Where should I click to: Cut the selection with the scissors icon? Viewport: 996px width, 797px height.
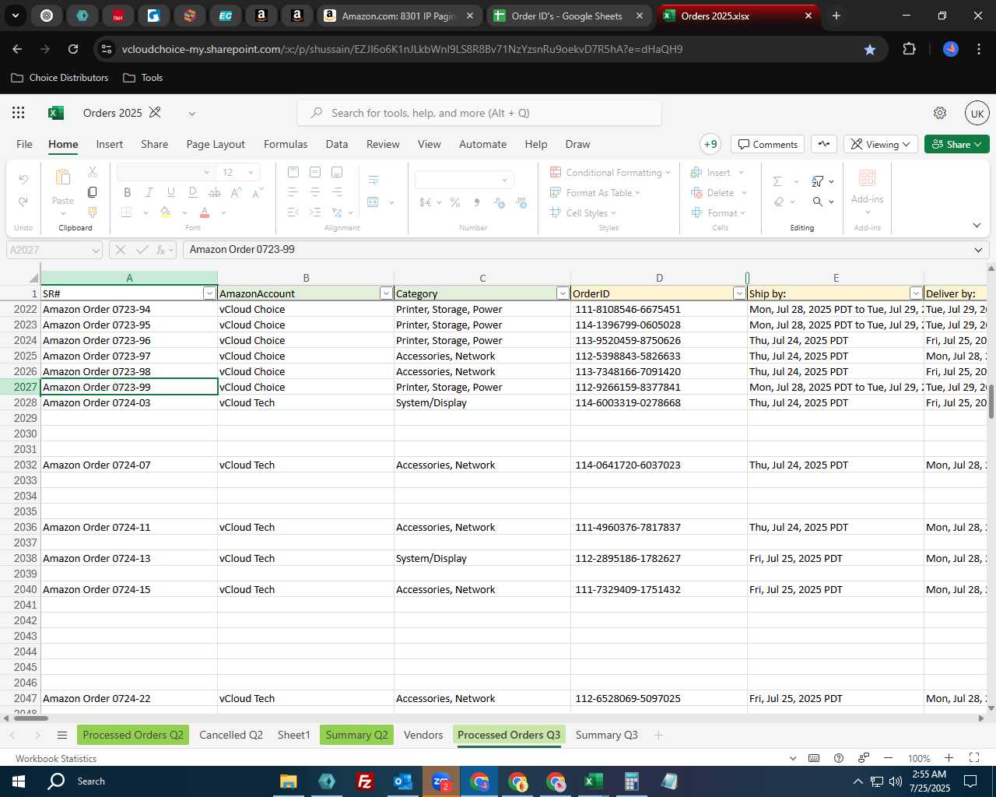coord(92,172)
